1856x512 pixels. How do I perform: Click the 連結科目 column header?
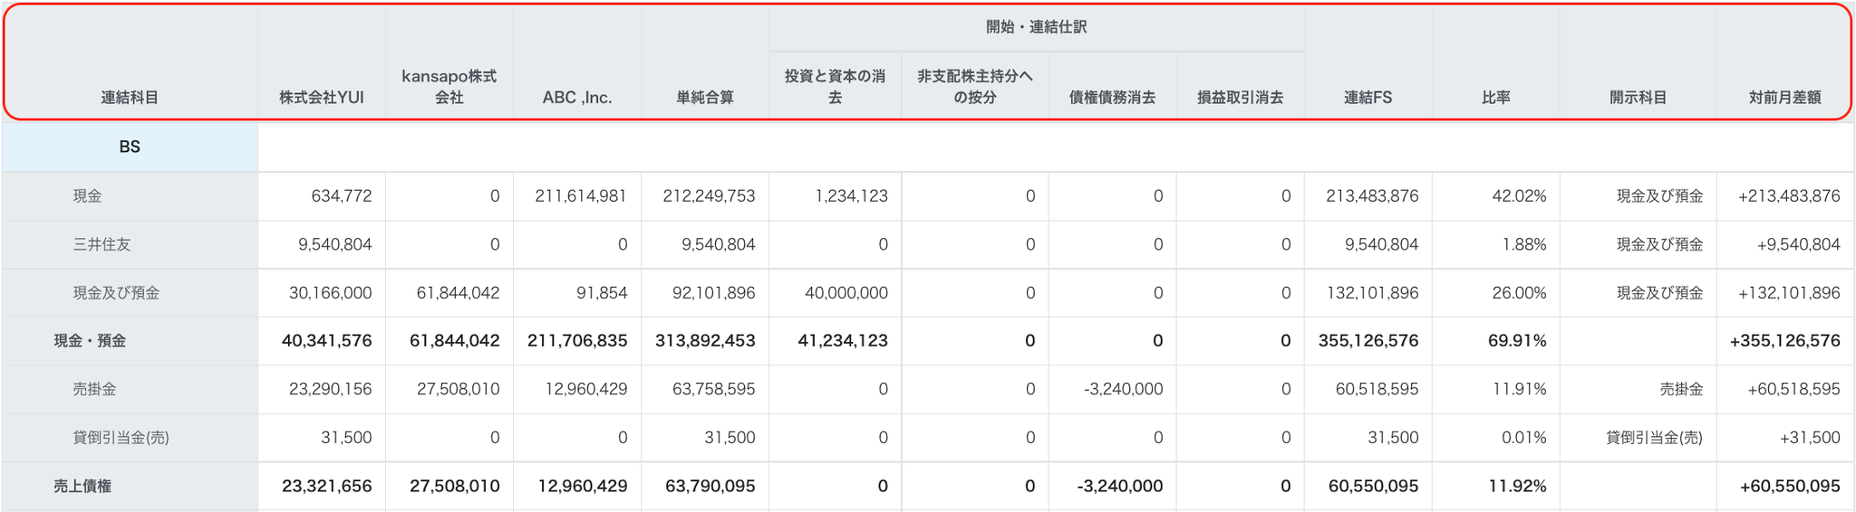[x=130, y=98]
